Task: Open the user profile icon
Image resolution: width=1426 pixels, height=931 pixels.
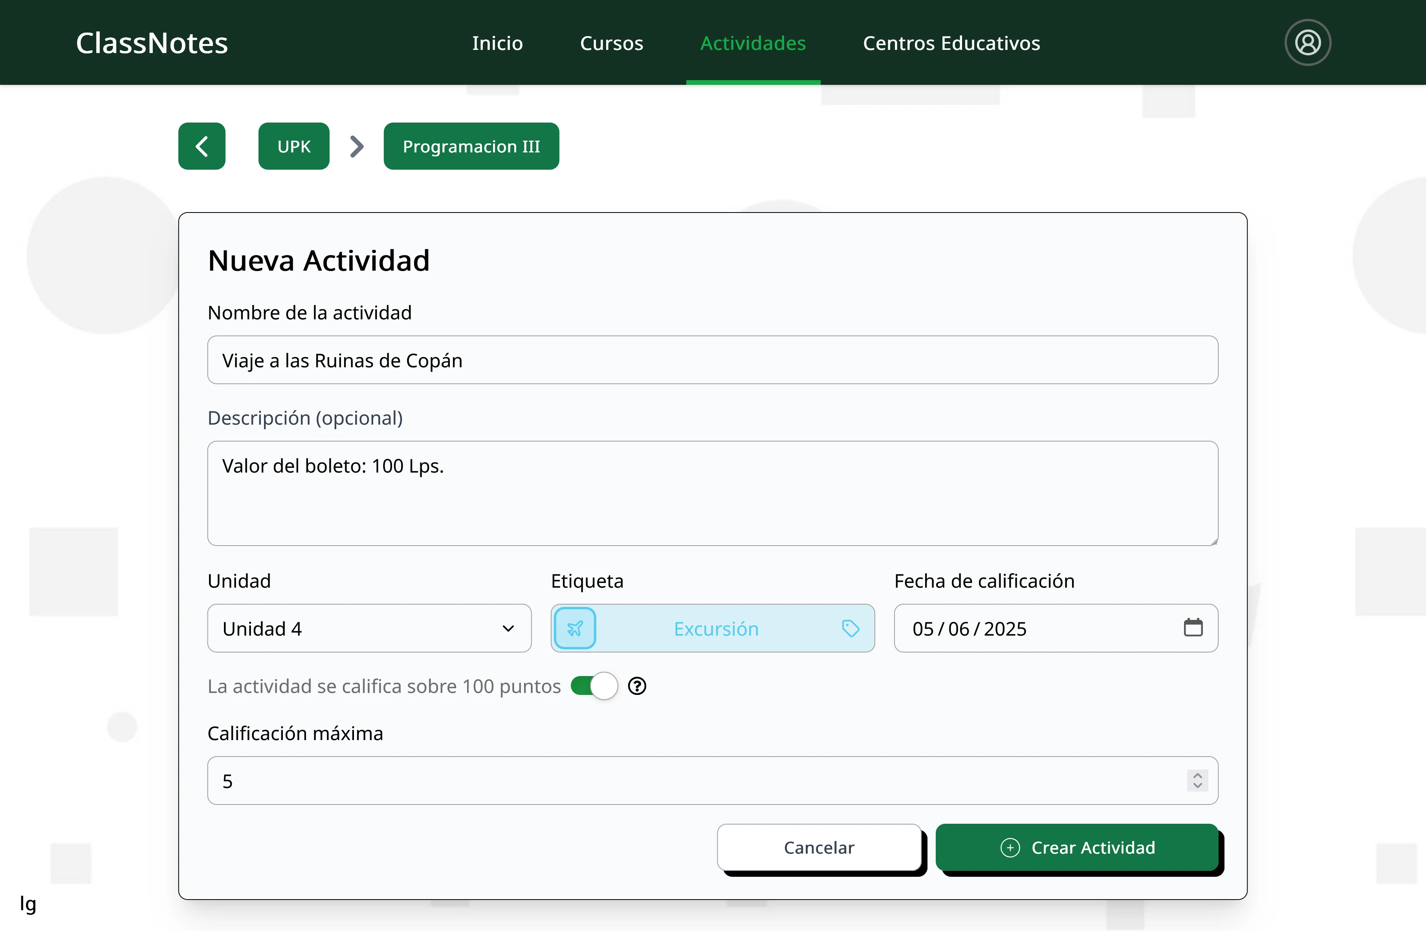Action: point(1307,42)
